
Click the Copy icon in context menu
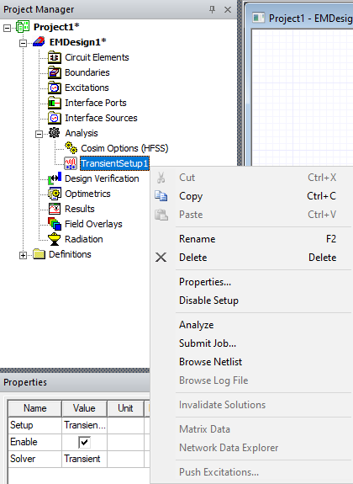(x=161, y=196)
